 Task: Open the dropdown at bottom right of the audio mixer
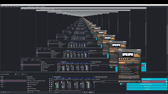(91, 92)
